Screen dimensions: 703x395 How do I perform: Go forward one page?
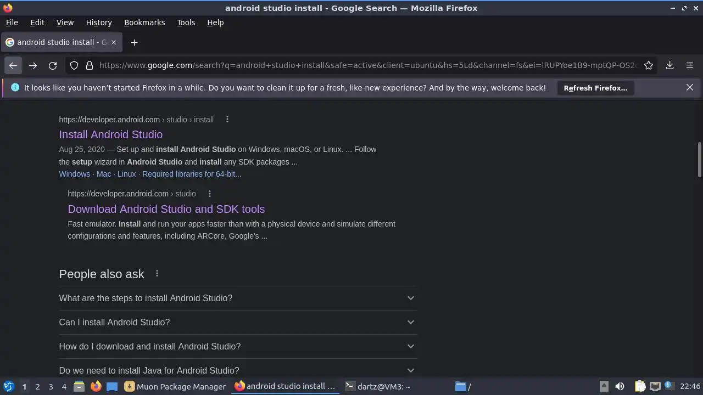pyautogui.click(x=33, y=65)
